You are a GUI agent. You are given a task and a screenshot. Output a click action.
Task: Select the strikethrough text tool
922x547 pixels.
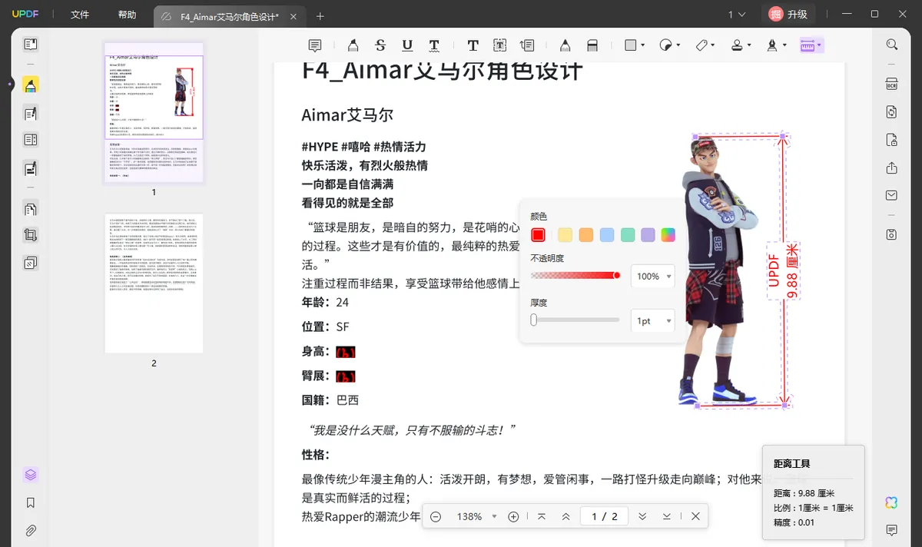point(380,45)
